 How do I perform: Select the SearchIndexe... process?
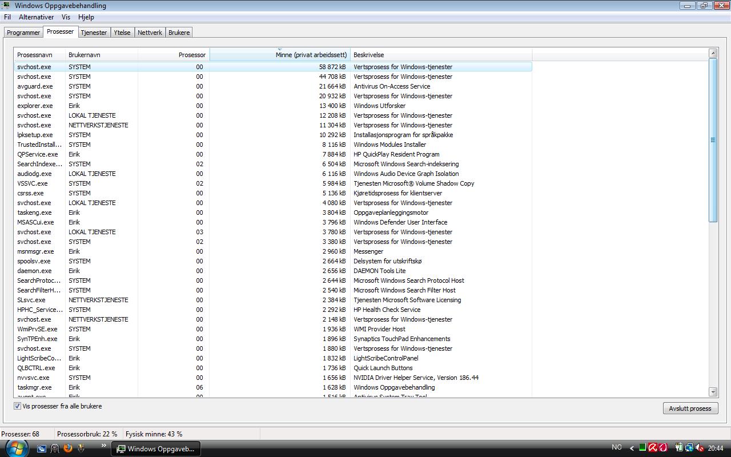pos(273,164)
